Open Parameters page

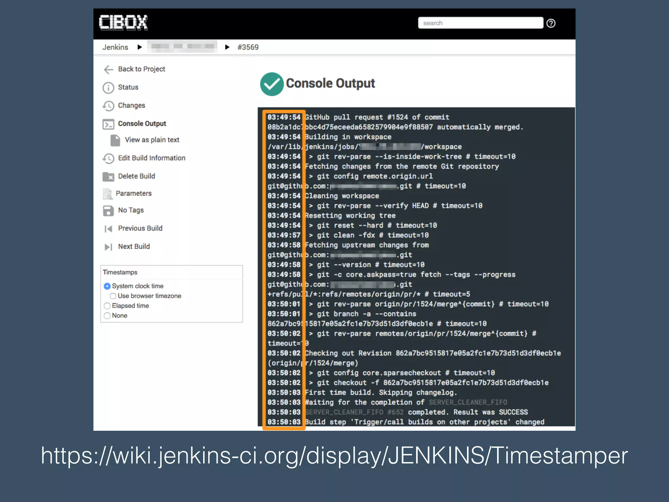[x=134, y=193]
